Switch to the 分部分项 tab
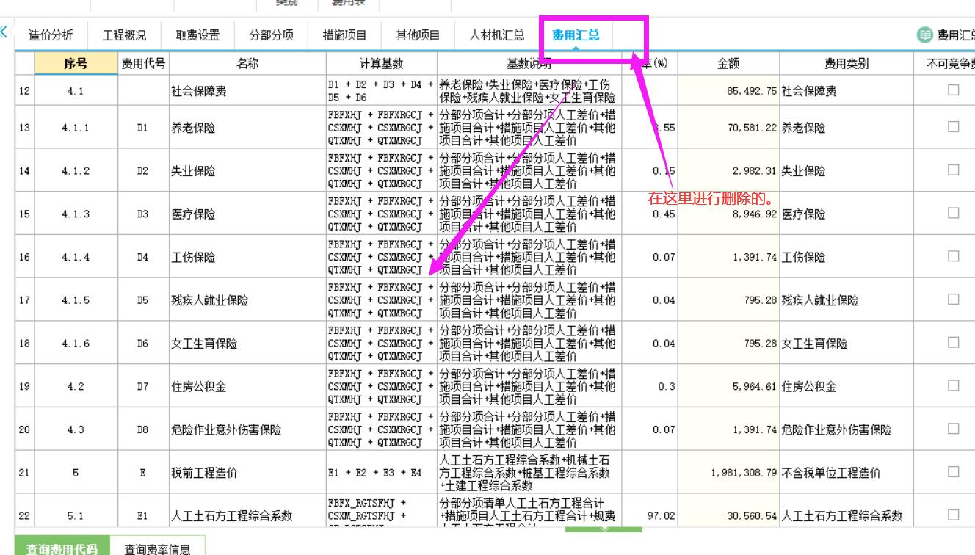Viewport: 975px width, 555px height. pyautogui.click(x=271, y=35)
